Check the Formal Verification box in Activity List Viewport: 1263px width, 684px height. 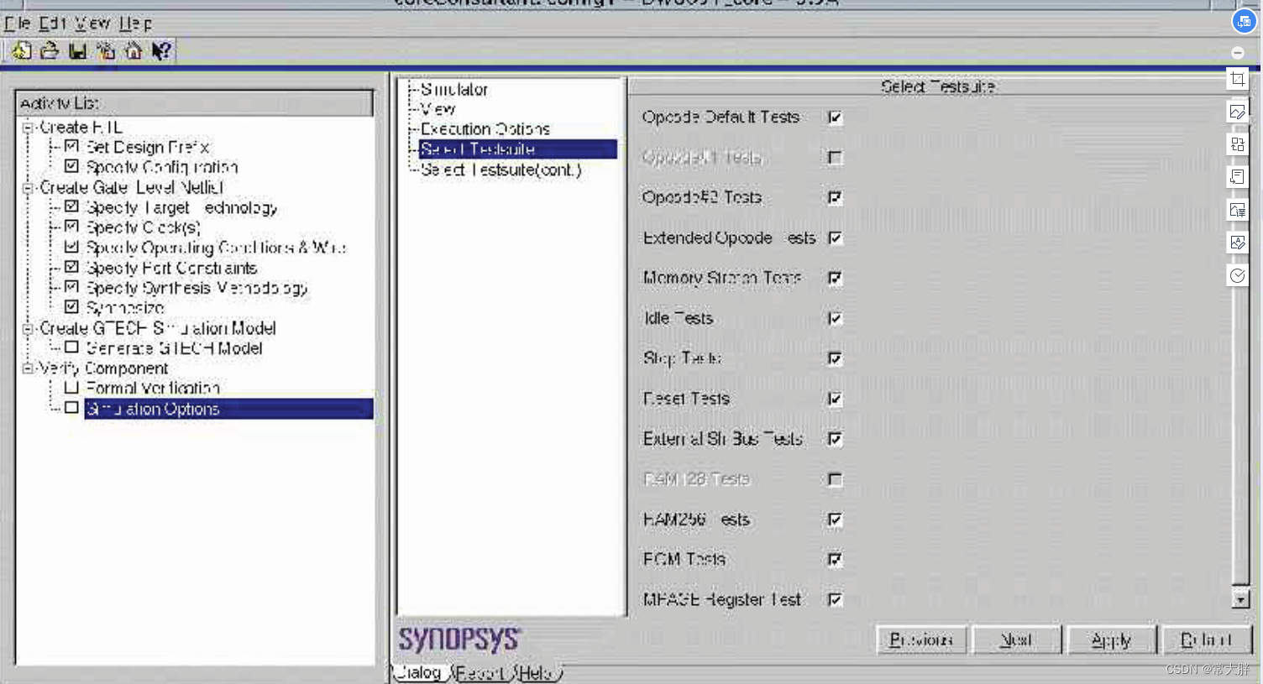[x=71, y=388]
